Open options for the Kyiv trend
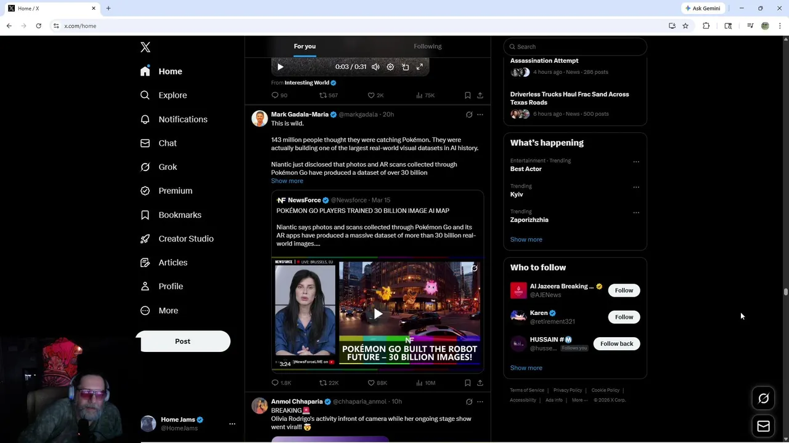 636,187
